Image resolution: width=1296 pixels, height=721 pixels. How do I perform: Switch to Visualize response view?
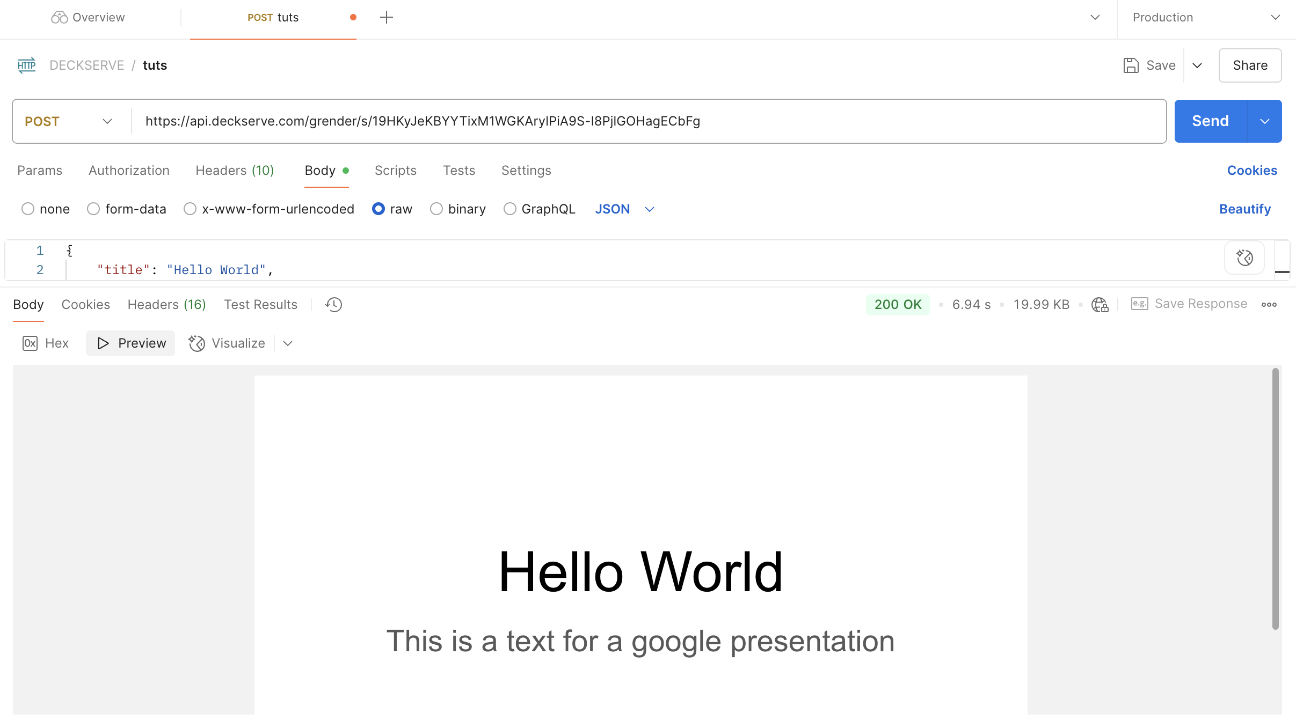(x=227, y=343)
